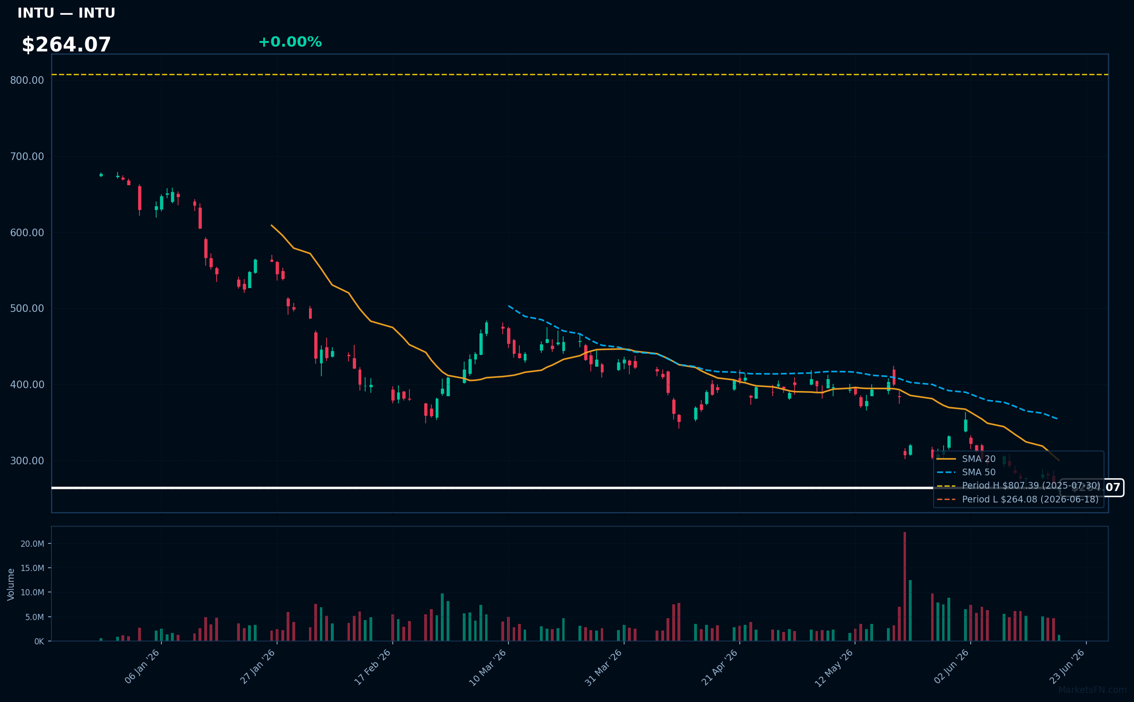The image size is (1134, 702).
Task: Click the INTU — INTU chart title
Action: pos(66,13)
